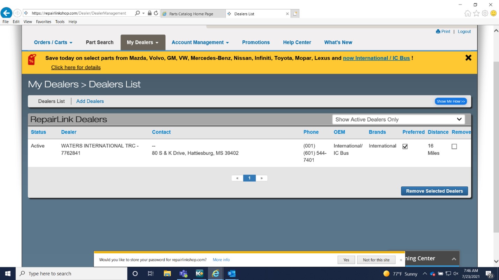This screenshot has width=499, height=280.
Task: Refresh the page with the reload icon
Action: point(156,13)
